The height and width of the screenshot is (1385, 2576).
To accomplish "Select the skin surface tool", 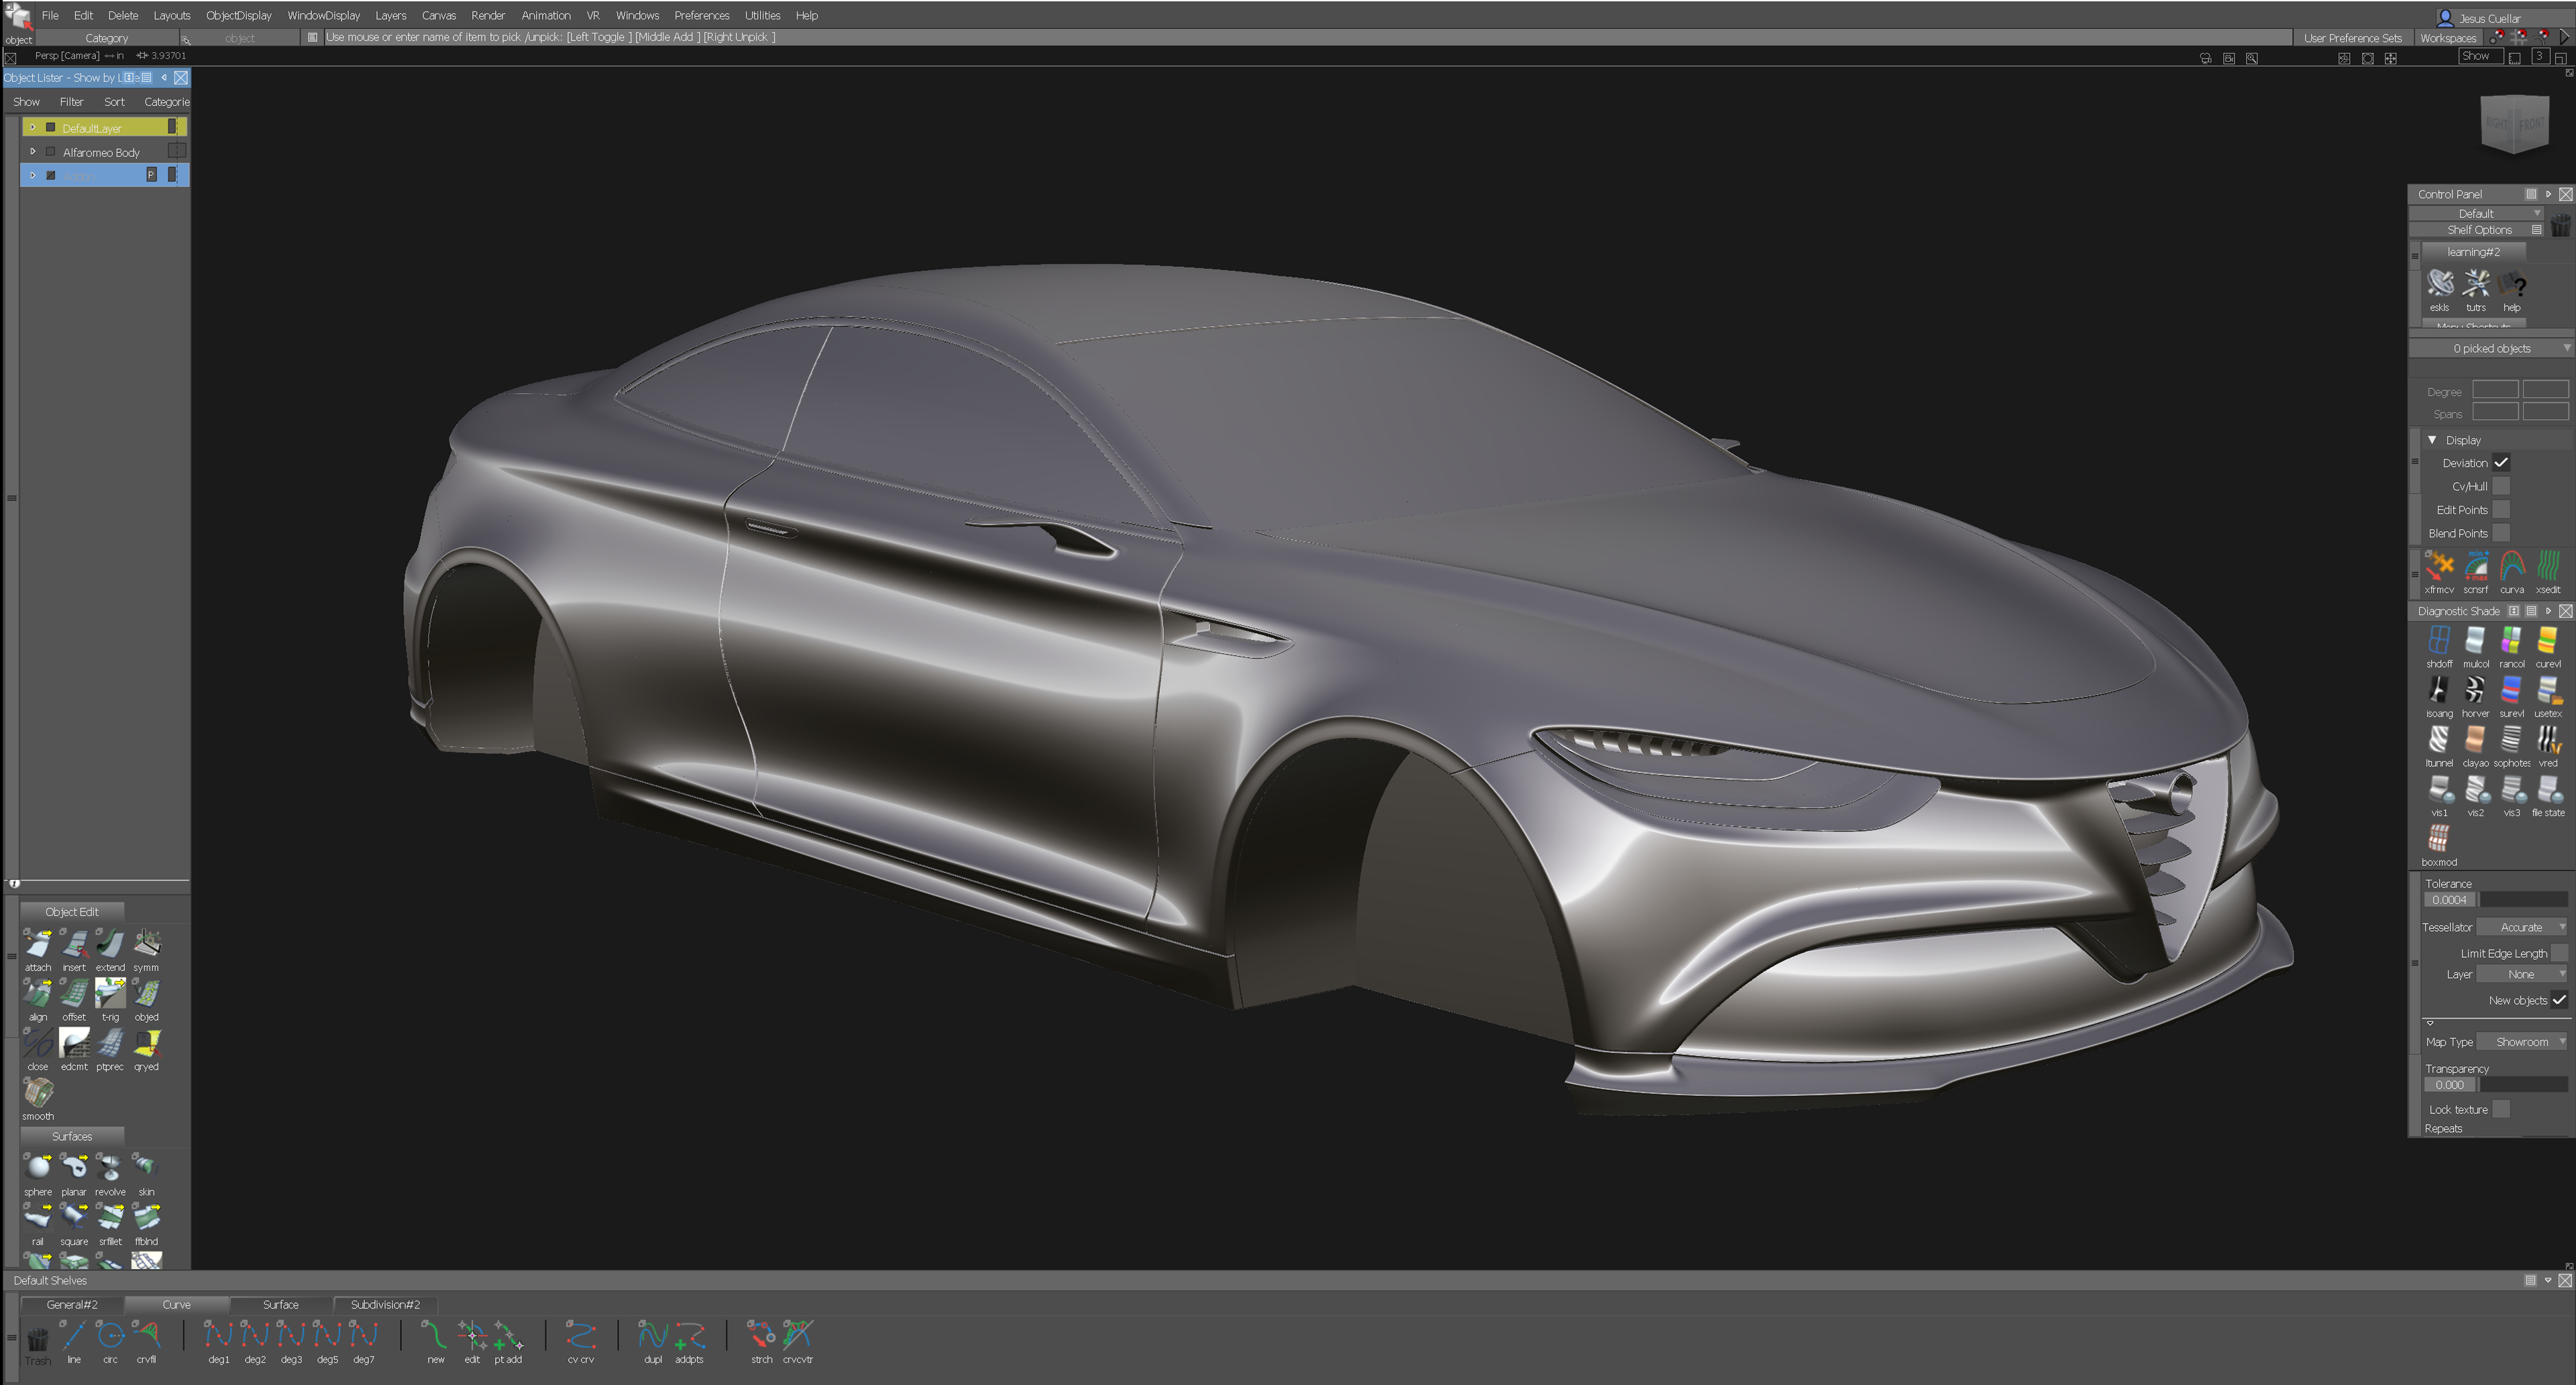I will [146, 1168].
